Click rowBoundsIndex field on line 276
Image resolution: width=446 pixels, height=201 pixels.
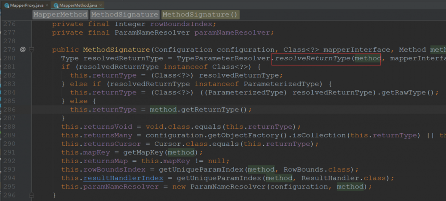181,24
